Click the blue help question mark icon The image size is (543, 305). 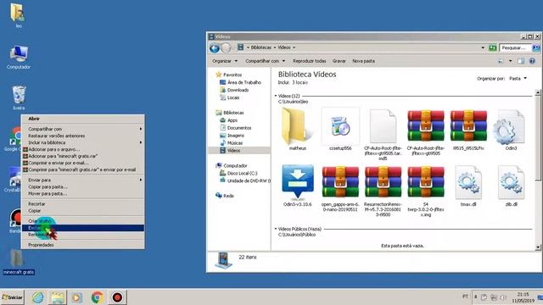(532, 61)
